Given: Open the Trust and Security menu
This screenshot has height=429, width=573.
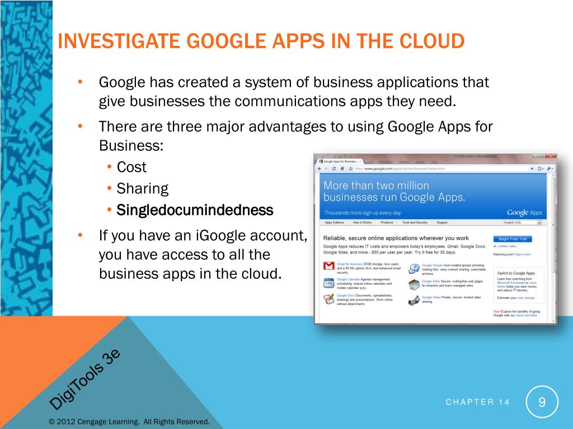Looking at the screenshot, I should pos(415,222).
